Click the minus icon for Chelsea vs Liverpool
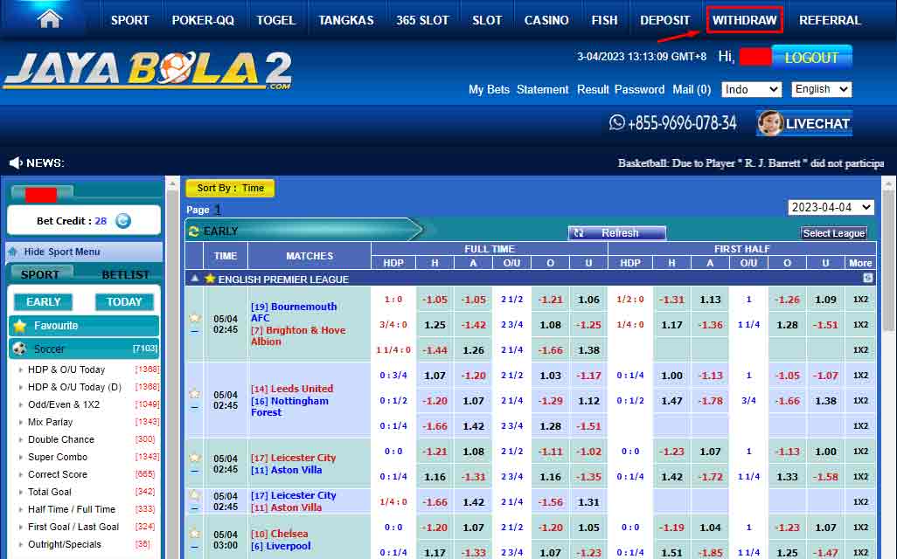The image size is (897, 559). [194, 547]
